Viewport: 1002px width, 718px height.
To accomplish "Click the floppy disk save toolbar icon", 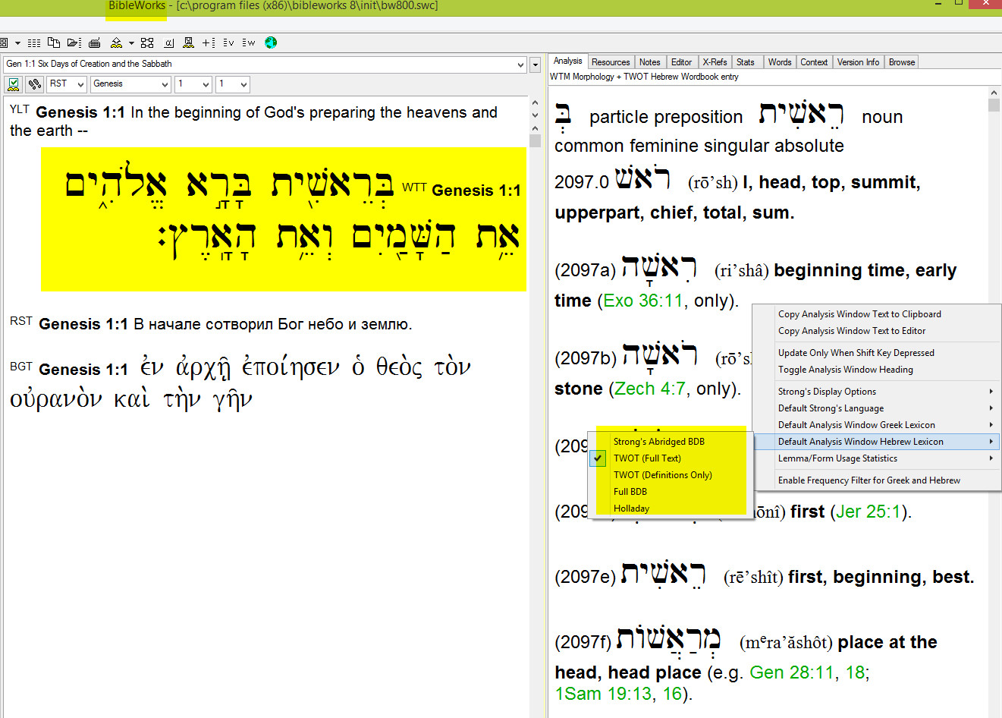I will coord(189,43).
